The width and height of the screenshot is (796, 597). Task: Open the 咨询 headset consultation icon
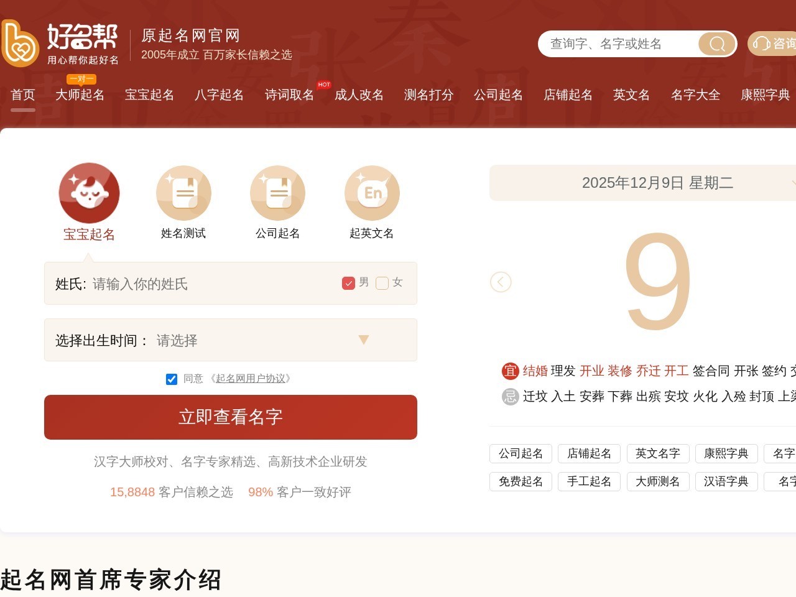[761, 44]
